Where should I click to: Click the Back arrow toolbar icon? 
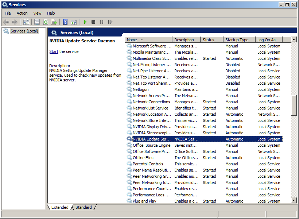point(6,22)
